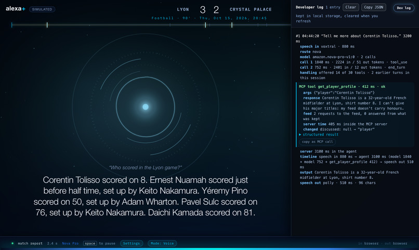Click the green status dot by match report

(x=12, y=243)
